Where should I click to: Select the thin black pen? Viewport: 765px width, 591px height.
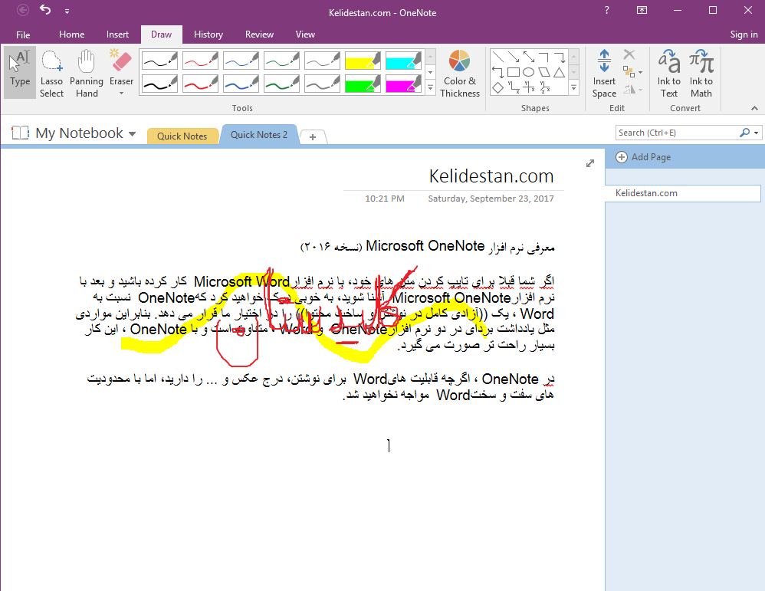click(159, 61)
